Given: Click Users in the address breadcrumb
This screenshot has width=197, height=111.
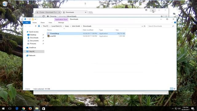Looking at the screenshot, I should [67, 26].
